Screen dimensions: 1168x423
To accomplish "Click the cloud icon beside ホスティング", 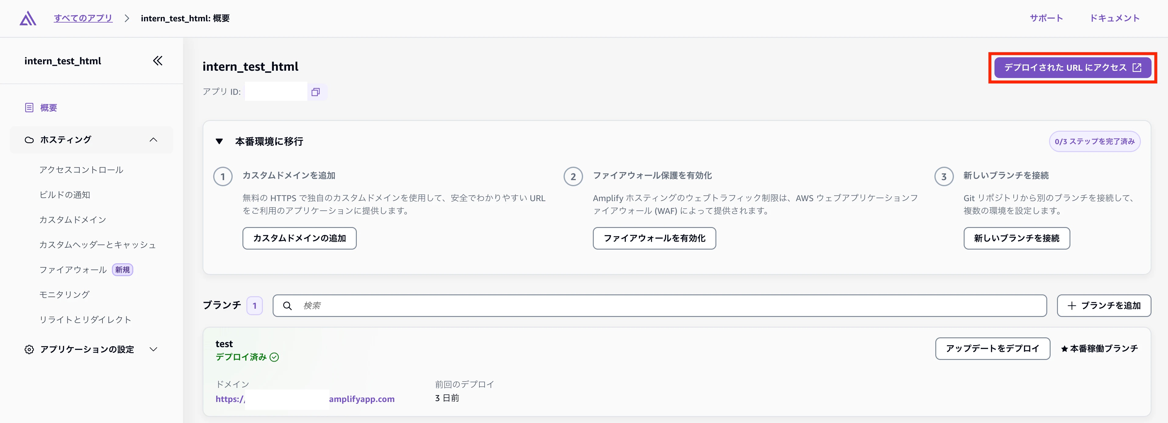I will coord(29,140).
